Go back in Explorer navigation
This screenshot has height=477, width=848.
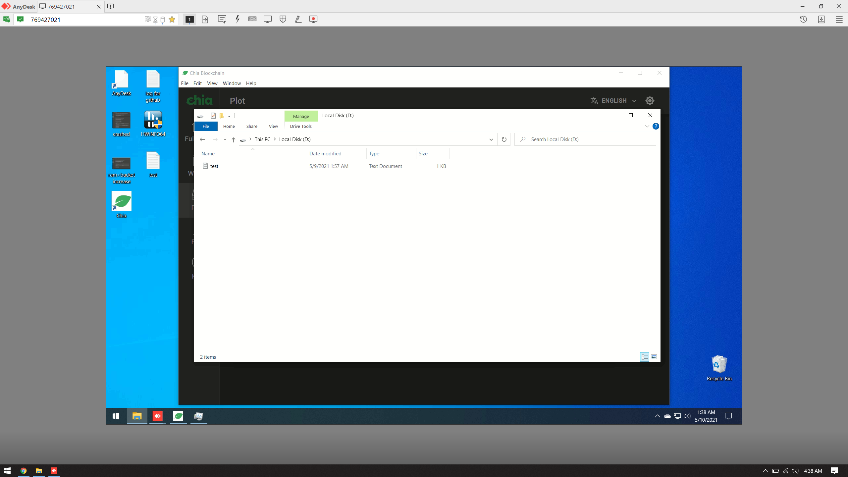202,139
